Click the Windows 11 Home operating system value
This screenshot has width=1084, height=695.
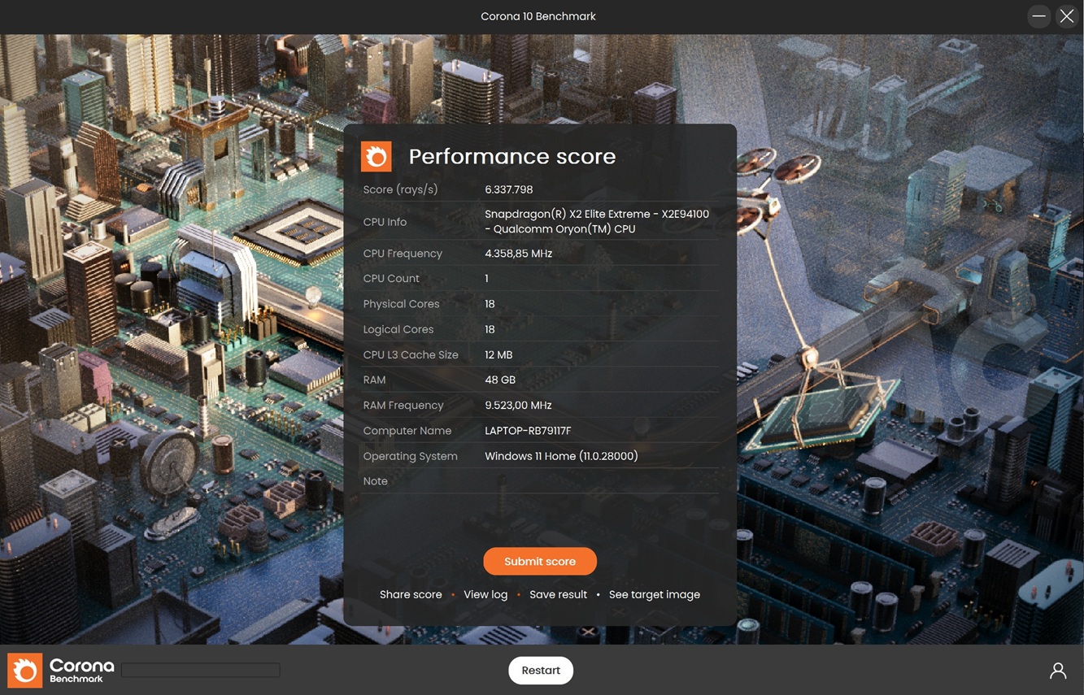[x=561, y=456]
